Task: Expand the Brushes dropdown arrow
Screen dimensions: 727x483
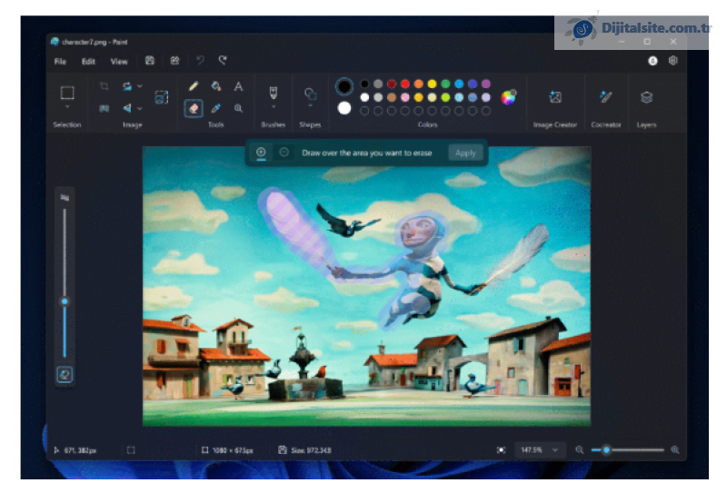Action: [274, 106]
